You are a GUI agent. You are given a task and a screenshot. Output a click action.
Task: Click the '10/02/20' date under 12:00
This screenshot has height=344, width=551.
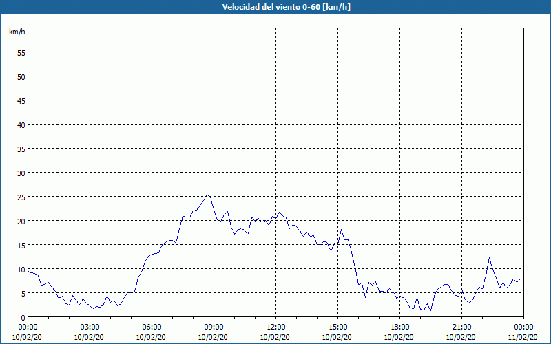coord(275,337)
